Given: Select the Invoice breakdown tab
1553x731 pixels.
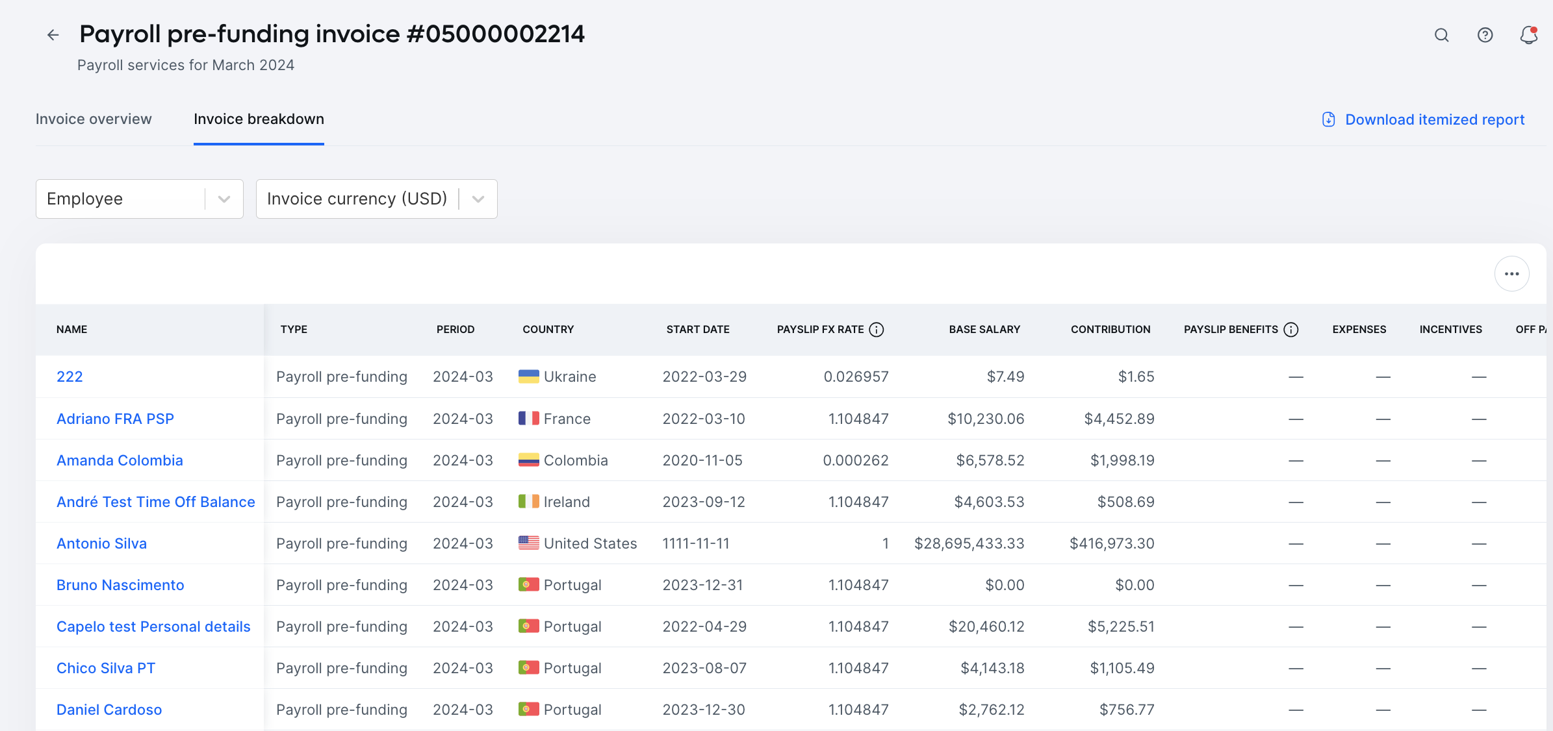Looking at the screenshot, I should [259, 119].
